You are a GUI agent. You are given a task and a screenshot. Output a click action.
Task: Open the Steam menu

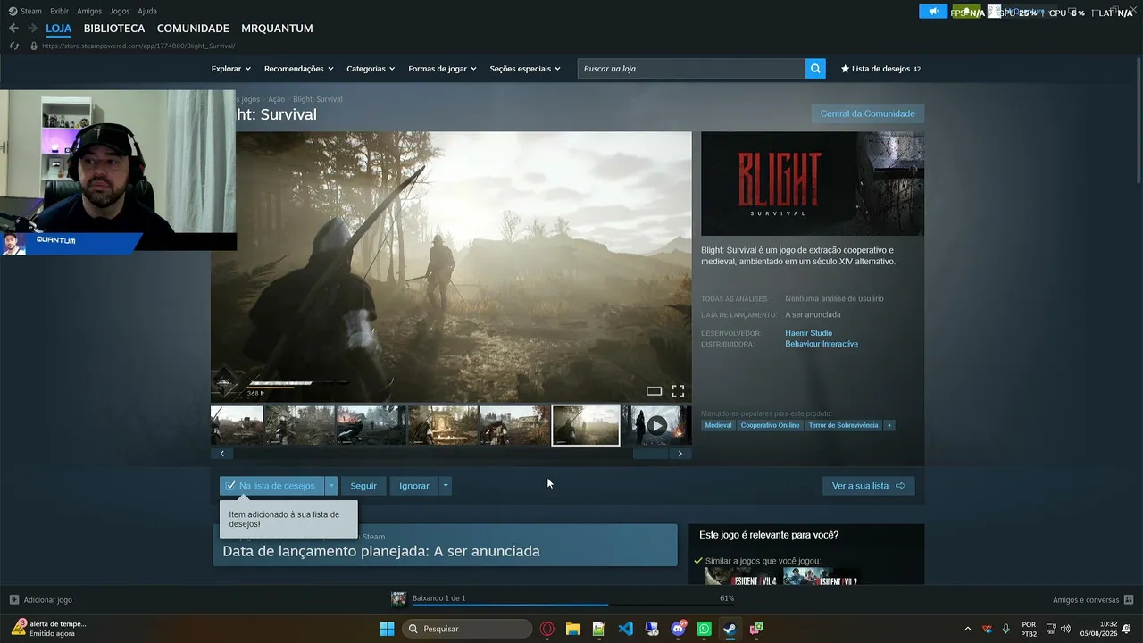point(25,12)
